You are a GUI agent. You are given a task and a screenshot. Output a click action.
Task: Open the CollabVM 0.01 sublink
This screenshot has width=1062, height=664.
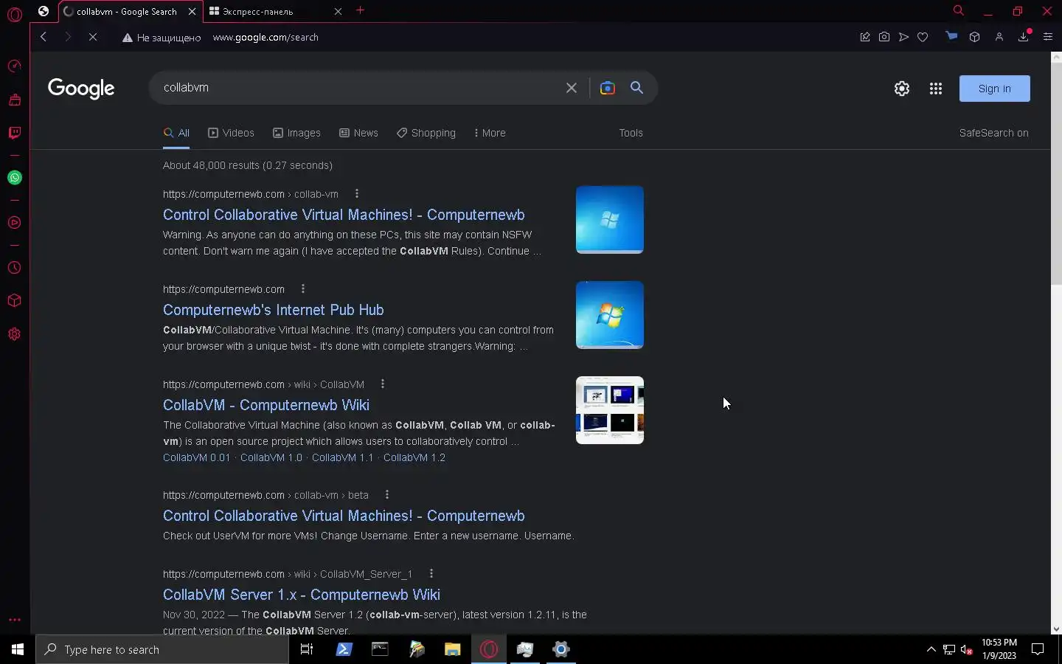(x=197, y=457)
